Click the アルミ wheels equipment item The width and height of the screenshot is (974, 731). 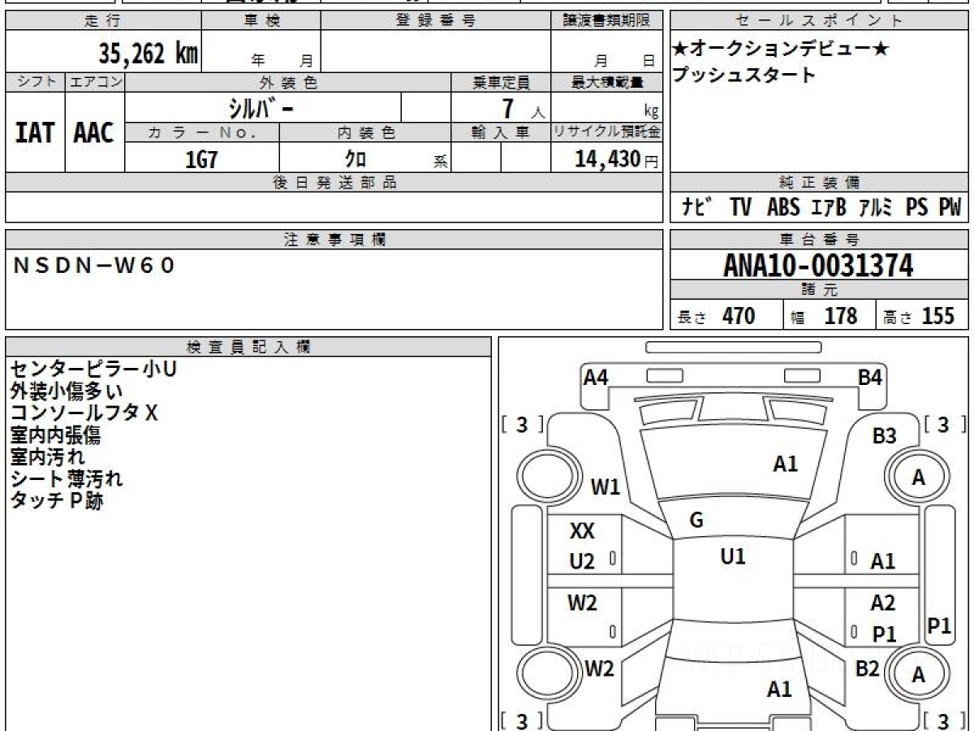(876, 207)
